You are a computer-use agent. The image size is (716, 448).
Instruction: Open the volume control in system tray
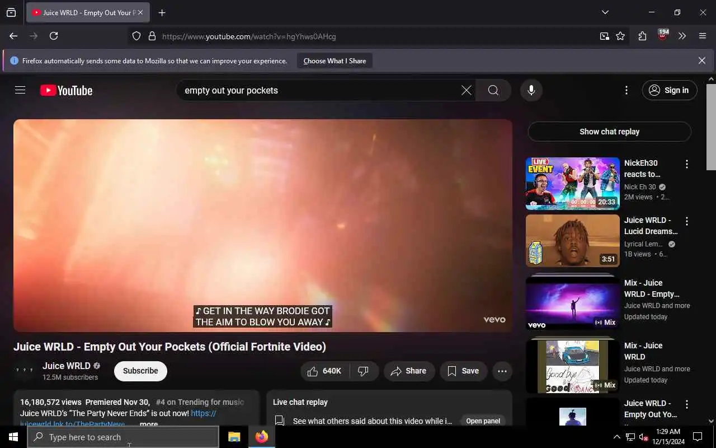pos(643,437)
